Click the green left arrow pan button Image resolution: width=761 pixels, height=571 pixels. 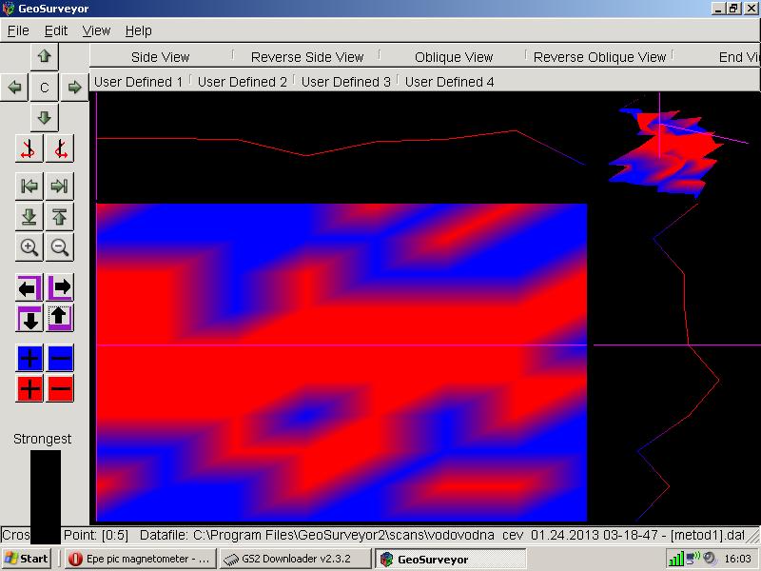(14, 87)
